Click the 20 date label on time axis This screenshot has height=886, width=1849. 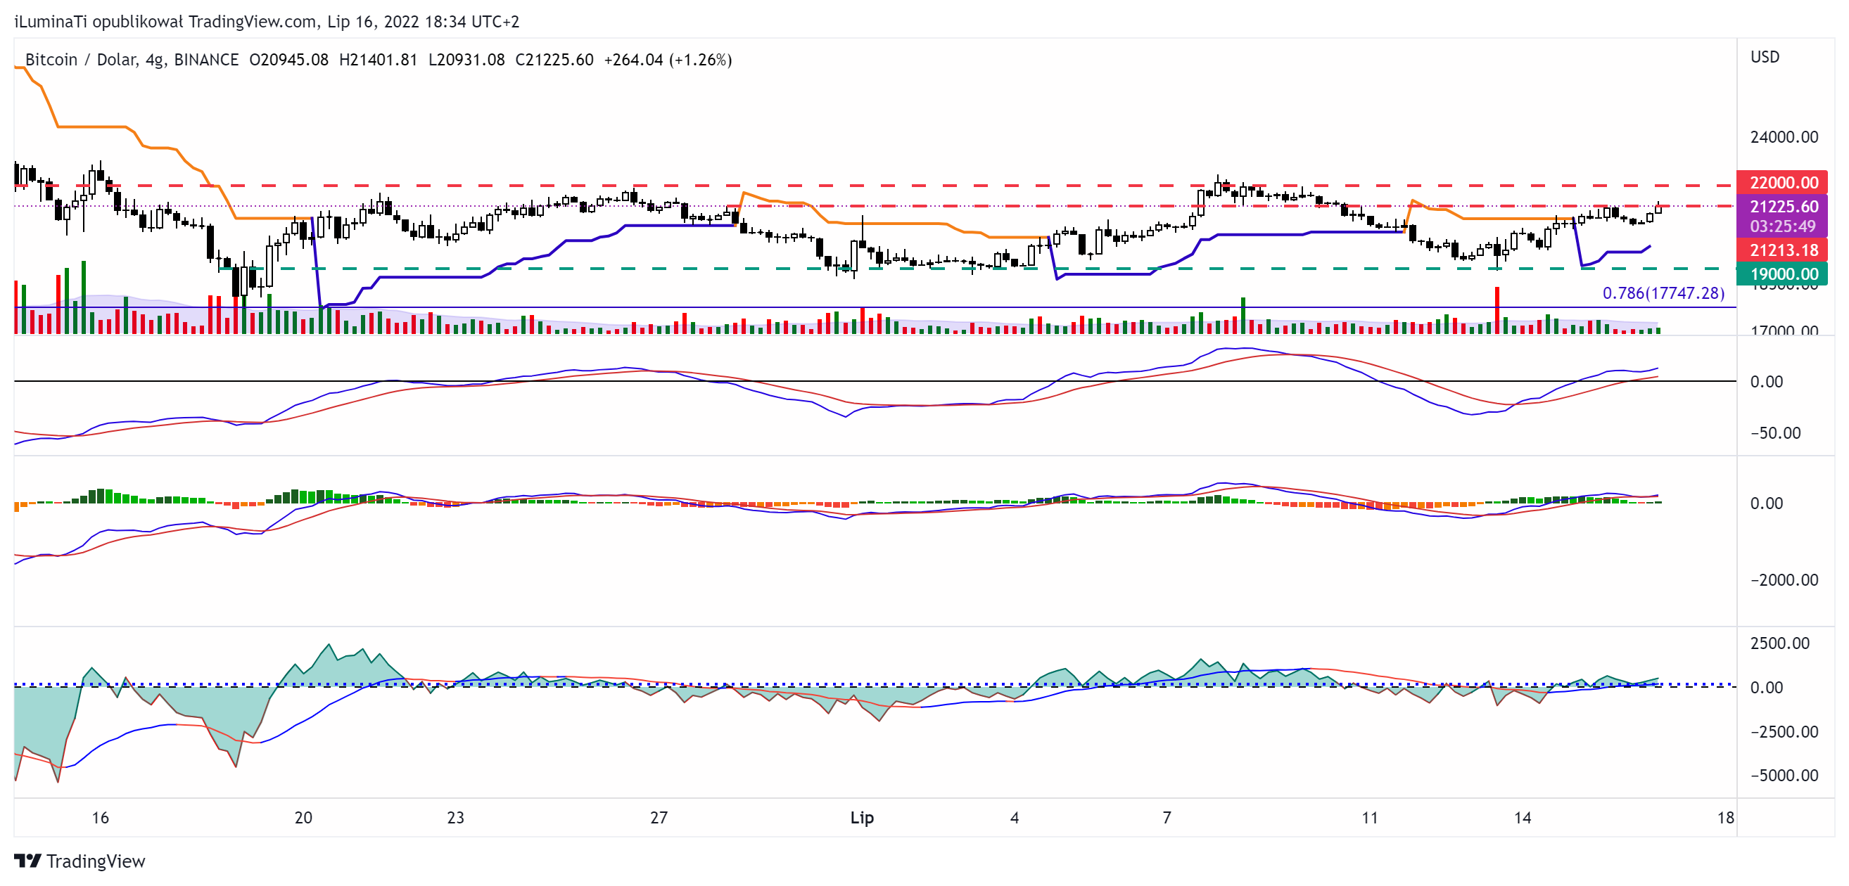tap(304, 817)
